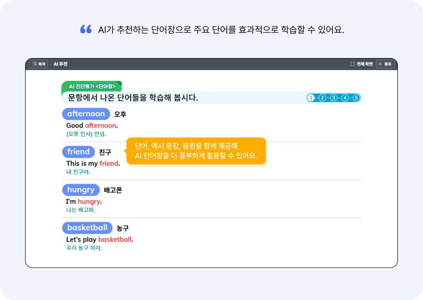This screenshot has width=423, height=300.
Task: Open the 목차 table of contents panel
Action: (x=39, y=64)
